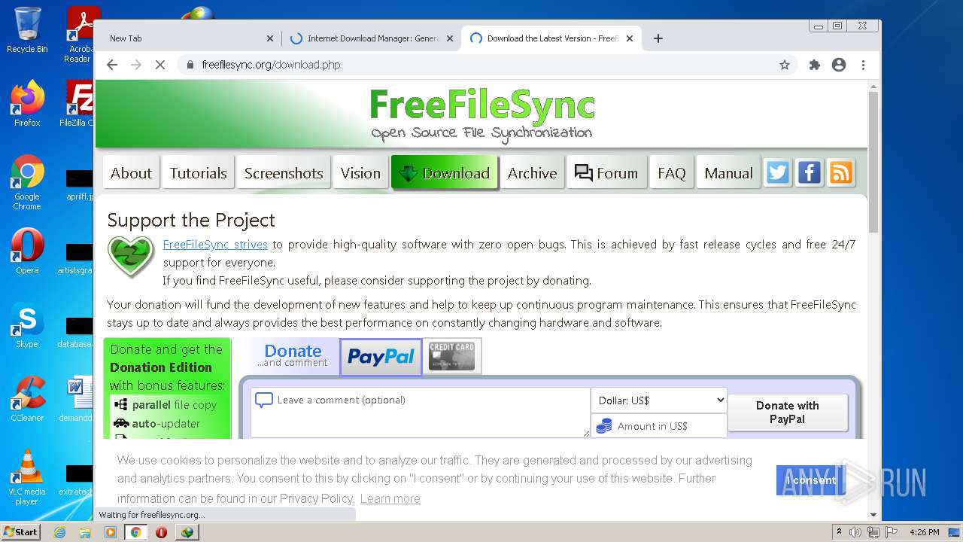
Task: Open FreeFileSync Facebook page icon
Action: [x=809, y=172]
